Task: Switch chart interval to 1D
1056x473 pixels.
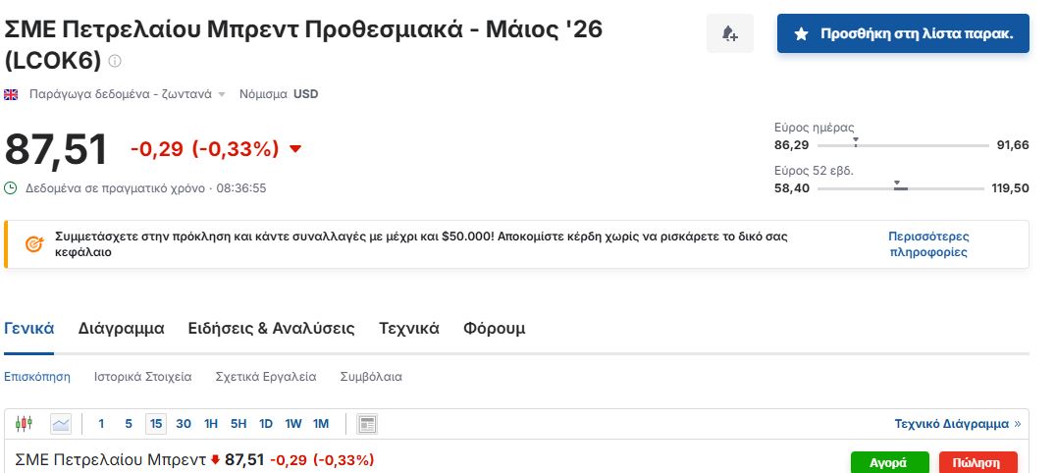Action: click(265, 424)
